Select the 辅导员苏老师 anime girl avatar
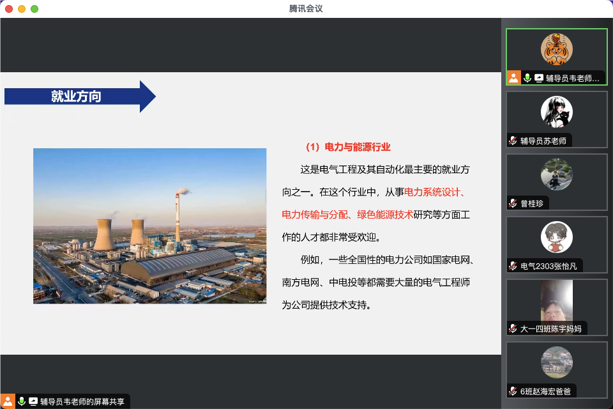 point(556,112)
